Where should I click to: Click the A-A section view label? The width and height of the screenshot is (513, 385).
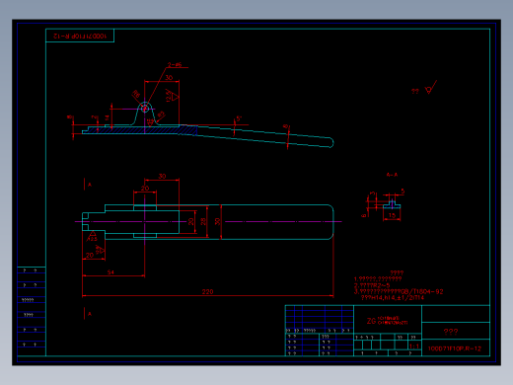pos(392,175)
